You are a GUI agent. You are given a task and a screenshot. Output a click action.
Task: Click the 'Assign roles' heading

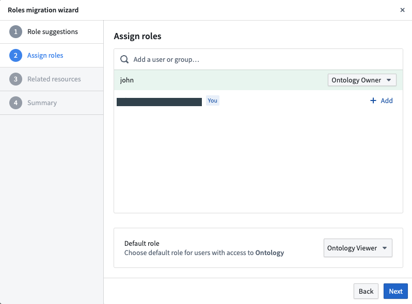pos(137,36)
